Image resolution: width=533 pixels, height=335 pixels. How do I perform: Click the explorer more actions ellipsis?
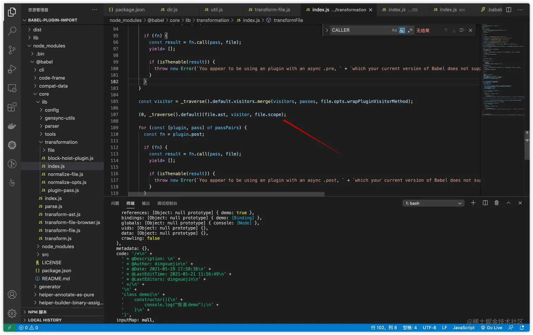pos(94,10)
